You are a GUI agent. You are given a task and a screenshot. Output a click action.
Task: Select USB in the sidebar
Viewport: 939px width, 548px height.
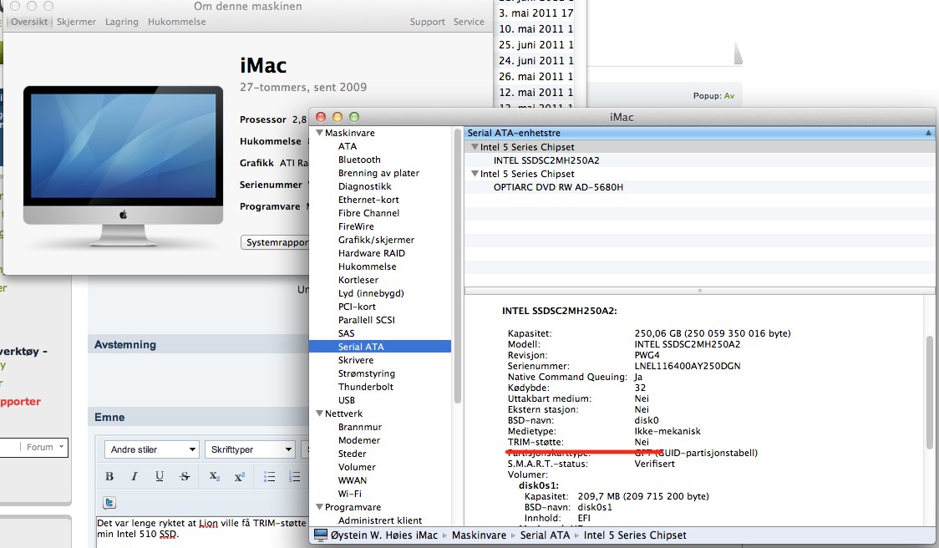pyautogui.click(x=346, y=400)
